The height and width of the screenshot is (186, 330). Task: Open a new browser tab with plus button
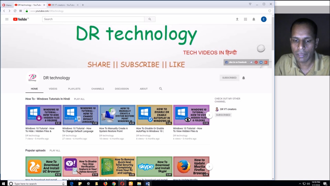(83, 5)
